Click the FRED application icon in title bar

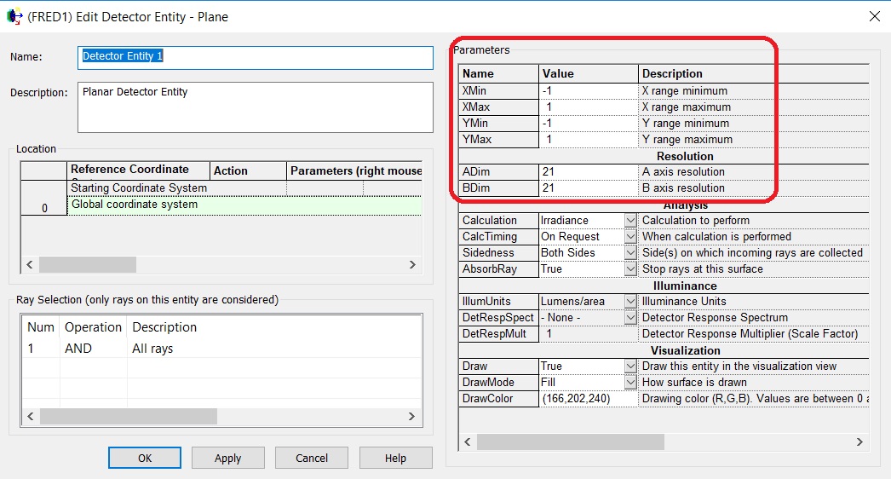tap(14, 16)
